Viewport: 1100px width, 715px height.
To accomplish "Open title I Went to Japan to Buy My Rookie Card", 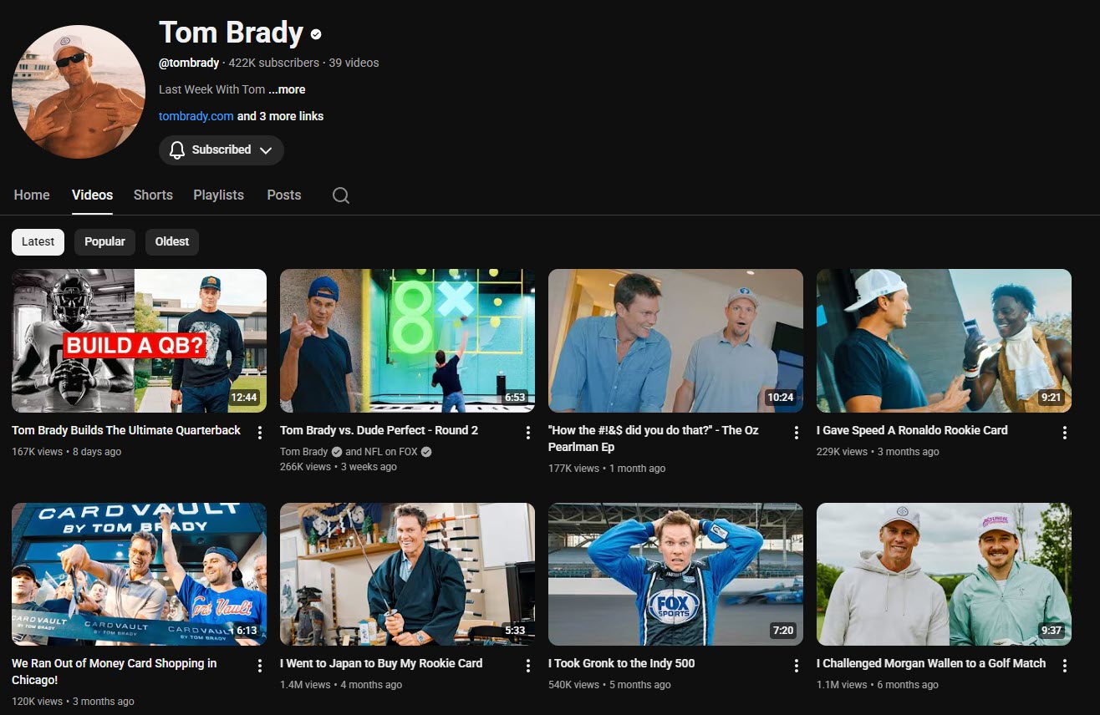I will pyautogui.click(x=381, y=663).
